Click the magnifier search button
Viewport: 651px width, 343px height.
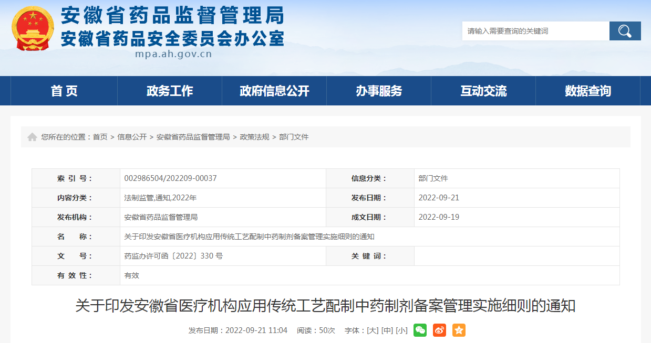625,31
